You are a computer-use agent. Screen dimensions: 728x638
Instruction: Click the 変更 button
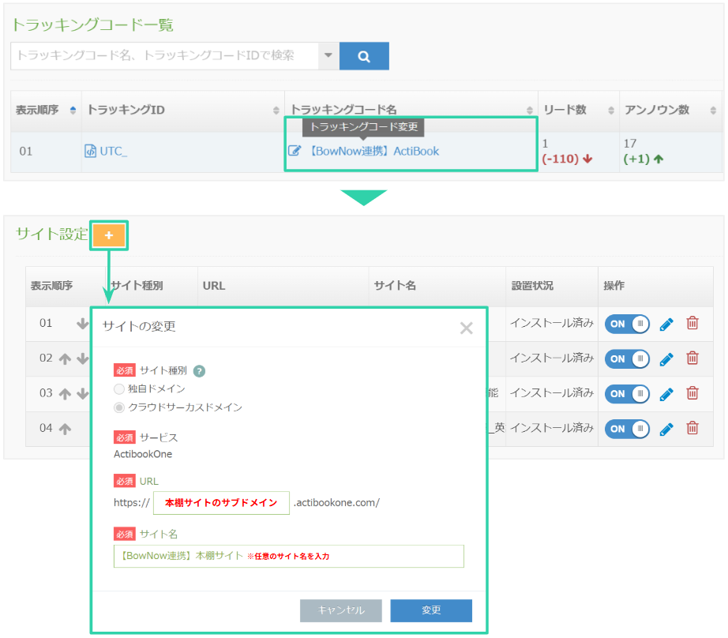431,610
